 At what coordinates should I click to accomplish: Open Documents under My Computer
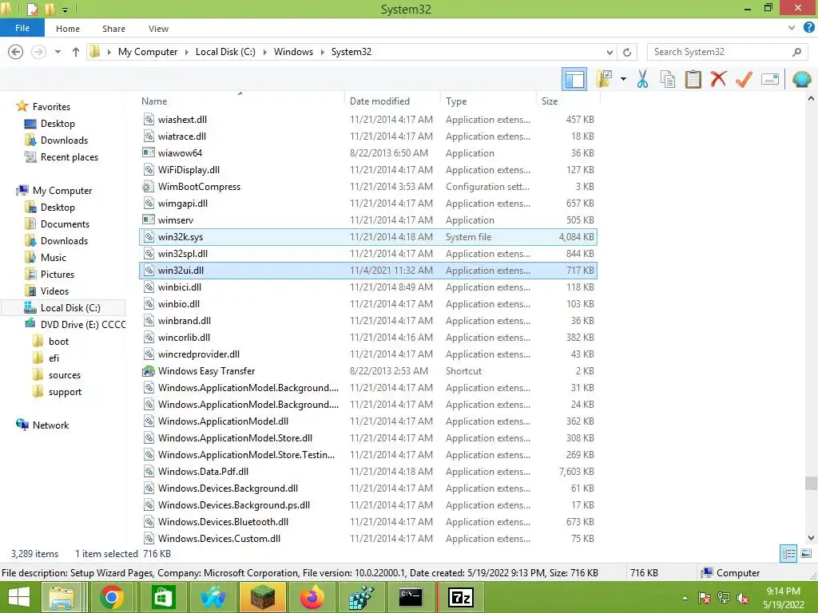coord(65,224)
